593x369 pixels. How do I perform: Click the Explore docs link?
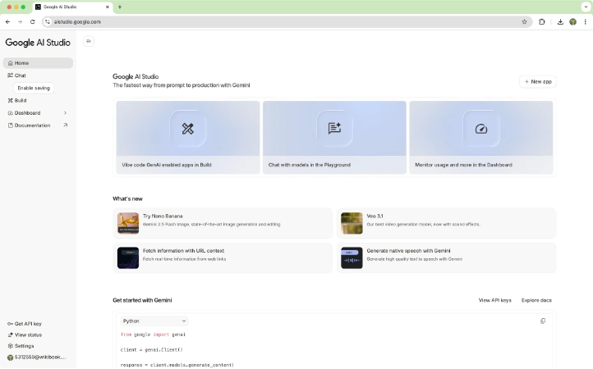(536, 300)
